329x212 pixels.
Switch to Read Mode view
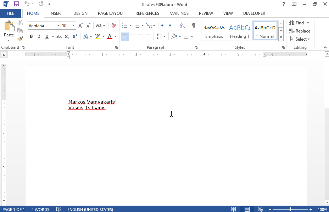click(233, 209)
